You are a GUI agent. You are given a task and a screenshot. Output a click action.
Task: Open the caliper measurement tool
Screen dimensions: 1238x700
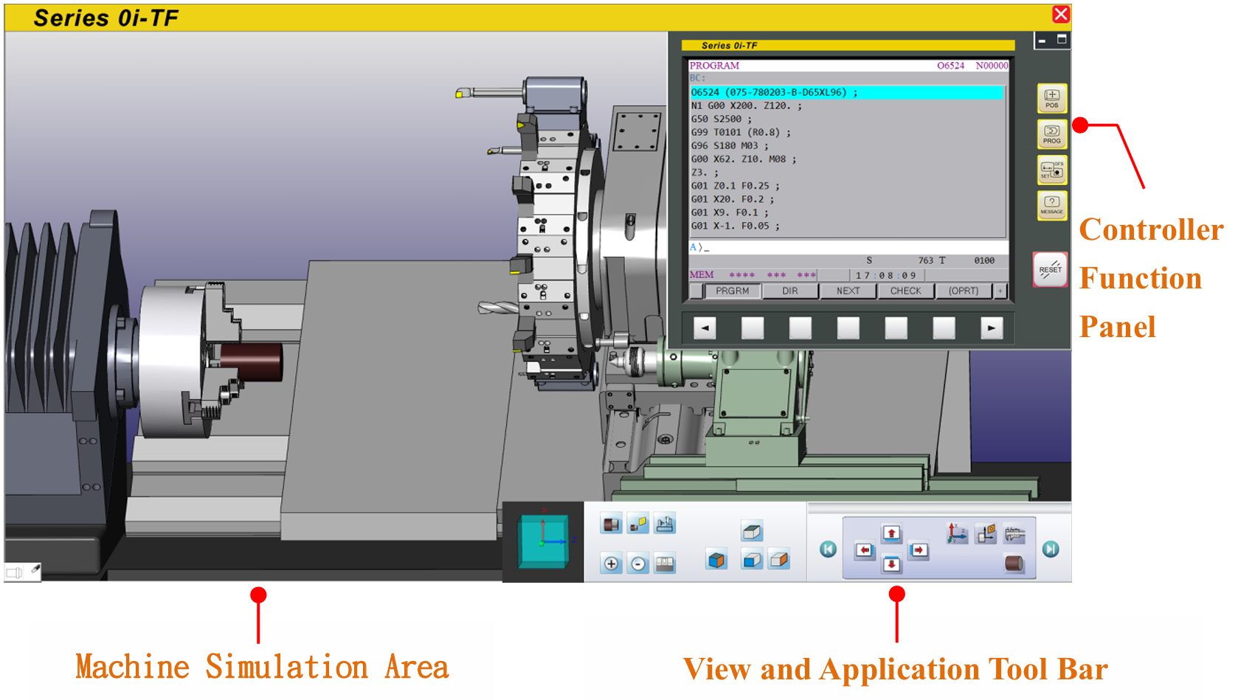pos(1015,533)
